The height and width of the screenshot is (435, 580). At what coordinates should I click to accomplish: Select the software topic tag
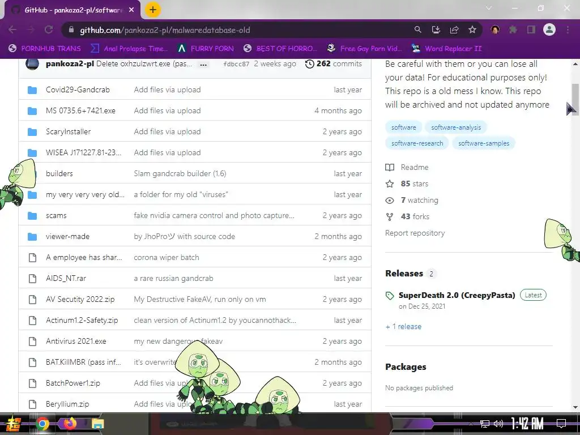tap(403, 127)
